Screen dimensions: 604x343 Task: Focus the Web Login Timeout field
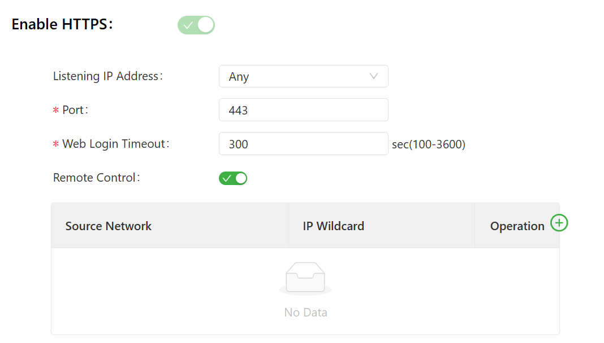303,144
